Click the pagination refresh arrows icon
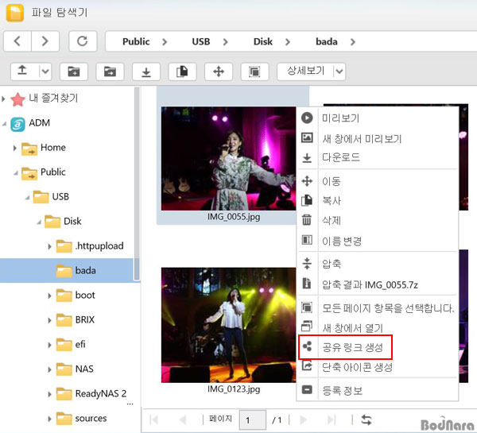Viewport: 477px width, 433px height. click(366, 419)
